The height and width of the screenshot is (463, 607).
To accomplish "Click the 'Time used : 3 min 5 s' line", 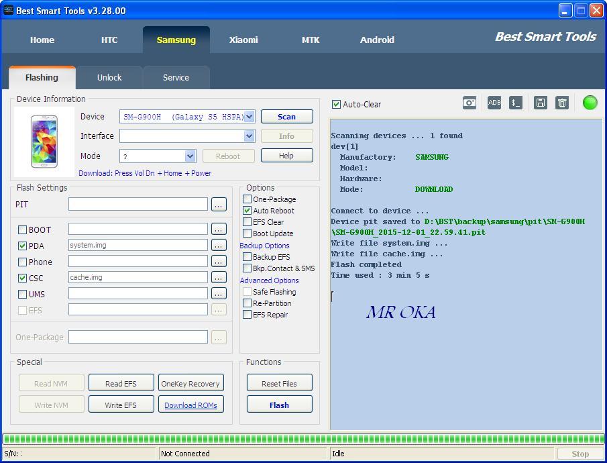I will click(380, 276).
